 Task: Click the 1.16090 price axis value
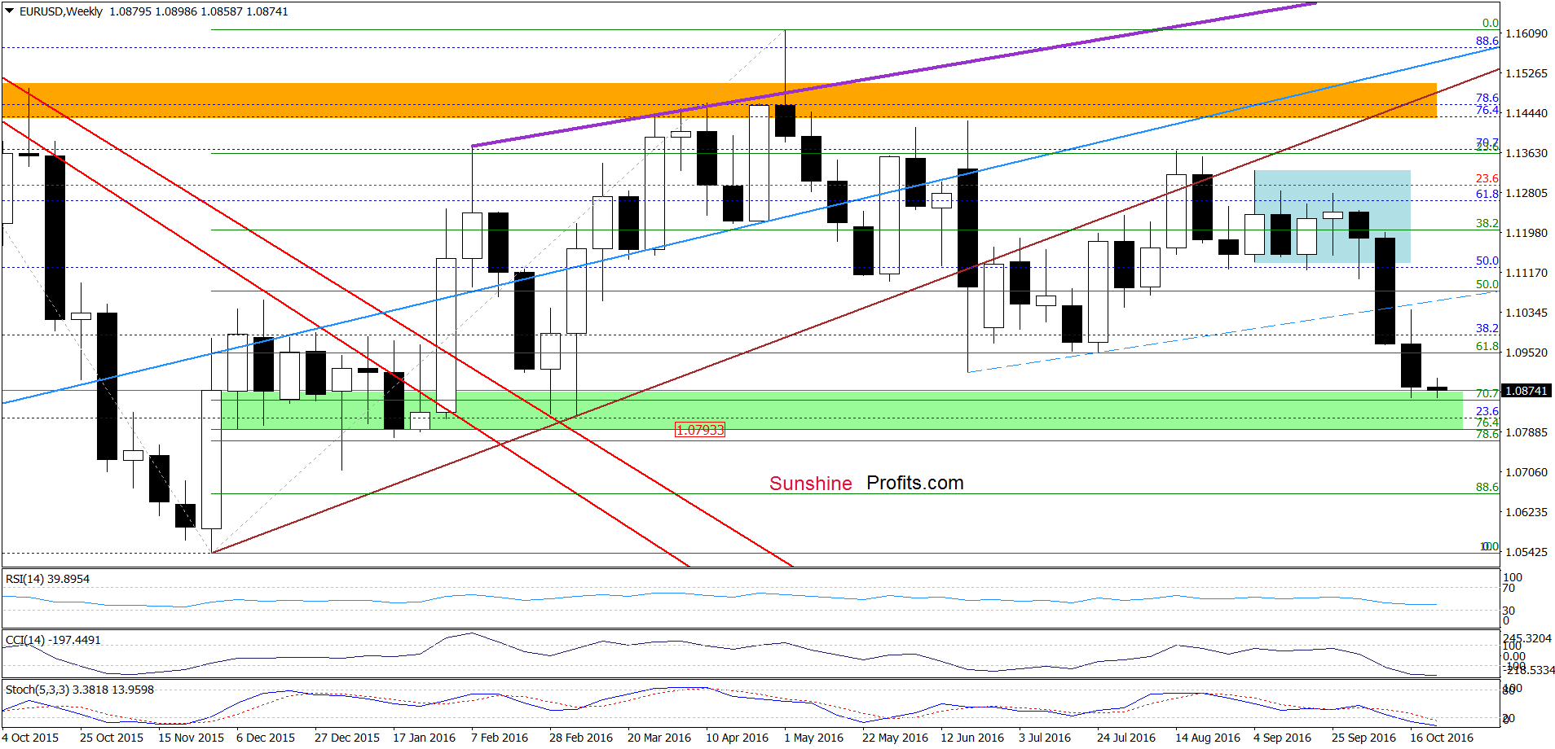[1526, 33]
